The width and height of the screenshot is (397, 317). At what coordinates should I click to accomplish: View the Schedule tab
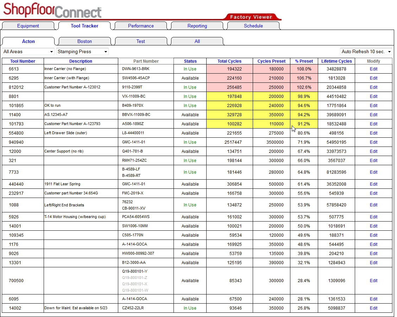[x=253, y=25]
